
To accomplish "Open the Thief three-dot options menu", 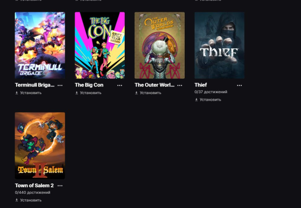I will pyautogui.click(x=240, y=85).
